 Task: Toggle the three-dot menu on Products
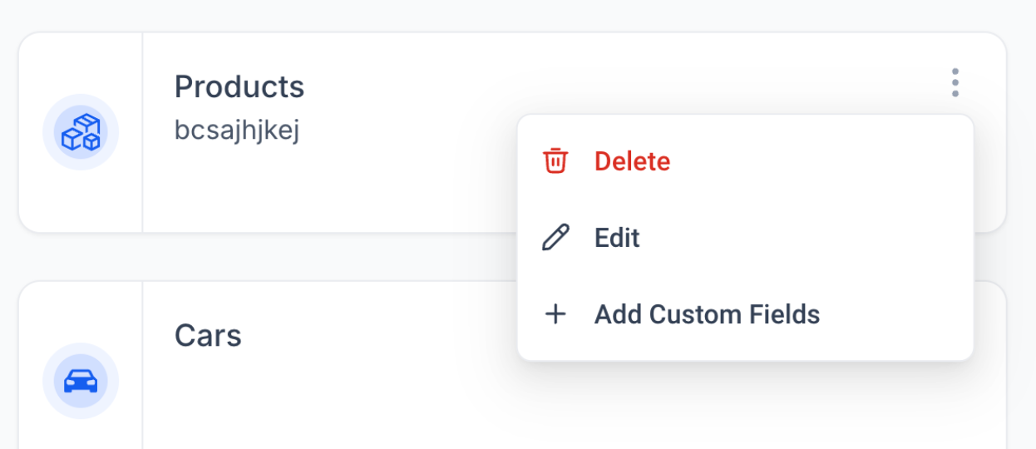[x=955, y=83]
